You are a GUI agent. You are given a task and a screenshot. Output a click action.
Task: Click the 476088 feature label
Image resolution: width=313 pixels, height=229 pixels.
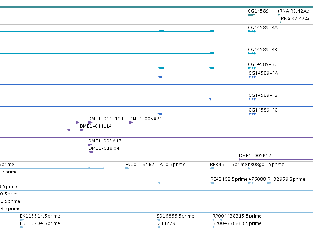[x=257, y=179]
